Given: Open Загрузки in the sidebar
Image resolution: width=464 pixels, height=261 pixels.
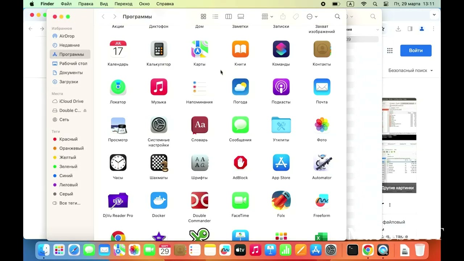Looking at the screenshot, I should (x=69, y=82).
